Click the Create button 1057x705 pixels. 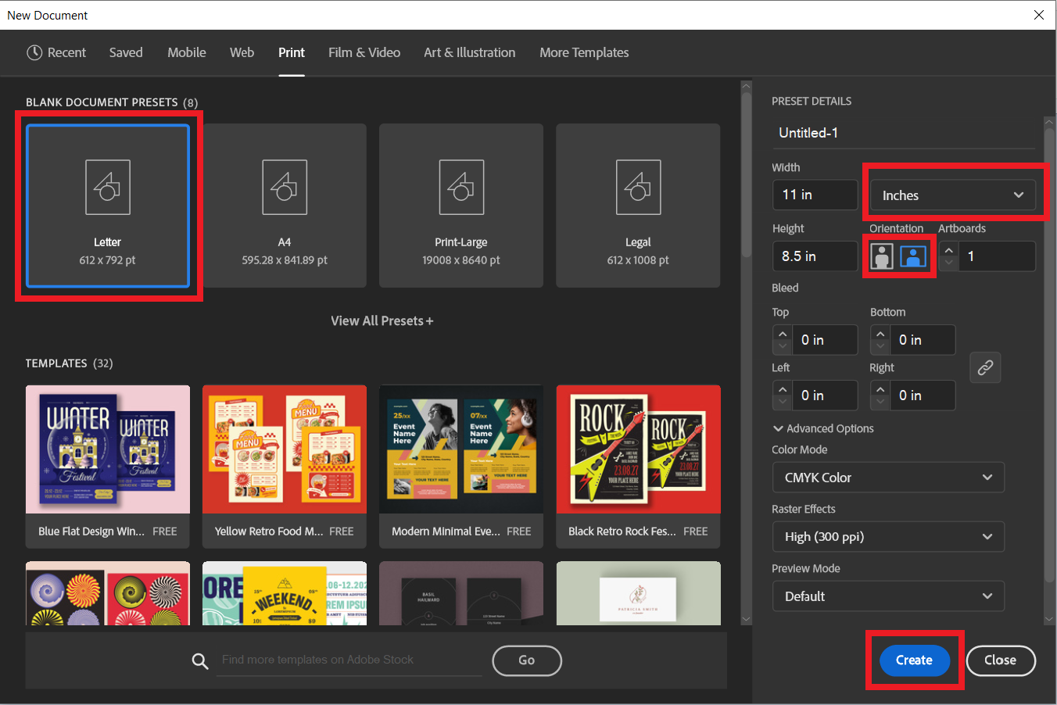point(915,660)
